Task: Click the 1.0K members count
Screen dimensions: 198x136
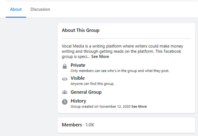Action: click(x=90, y=125)
